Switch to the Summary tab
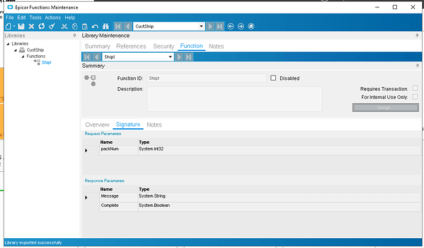This screenshot has height=248, width=424. pyautogui.click(x=97, y=46)
